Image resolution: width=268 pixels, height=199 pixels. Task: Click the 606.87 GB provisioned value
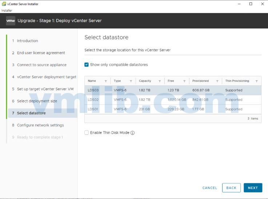click(201, 90)
